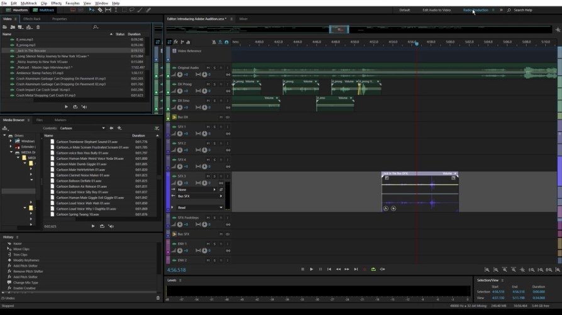The width and height of the screenshot is (562, 315).
Task: Solo the DX Proog track
Action: click(x=214, y=84)
